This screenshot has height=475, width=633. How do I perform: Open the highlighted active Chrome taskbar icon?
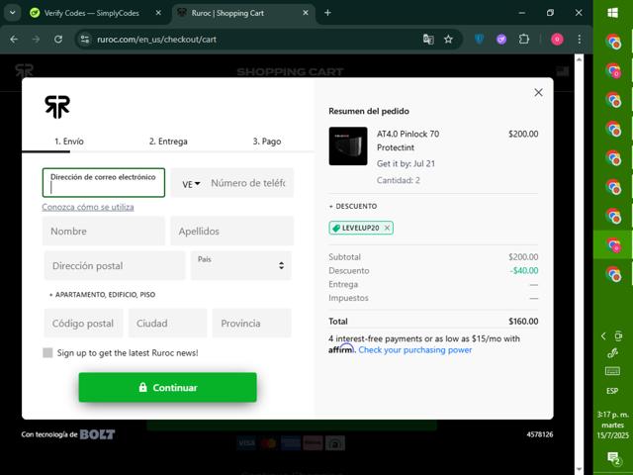(x=613, y=245)
